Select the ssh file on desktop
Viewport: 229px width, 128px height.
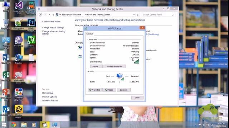point(31,59)
